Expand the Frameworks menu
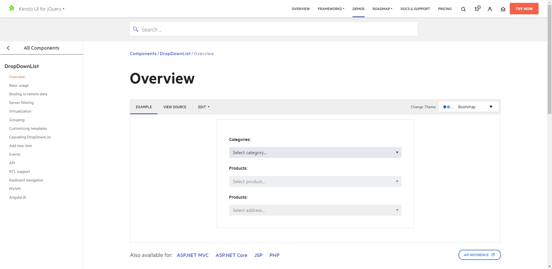Screen dimensions: 552x269 coord(331,9)
